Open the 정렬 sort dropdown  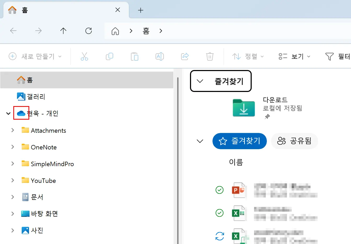coord(248,56)
